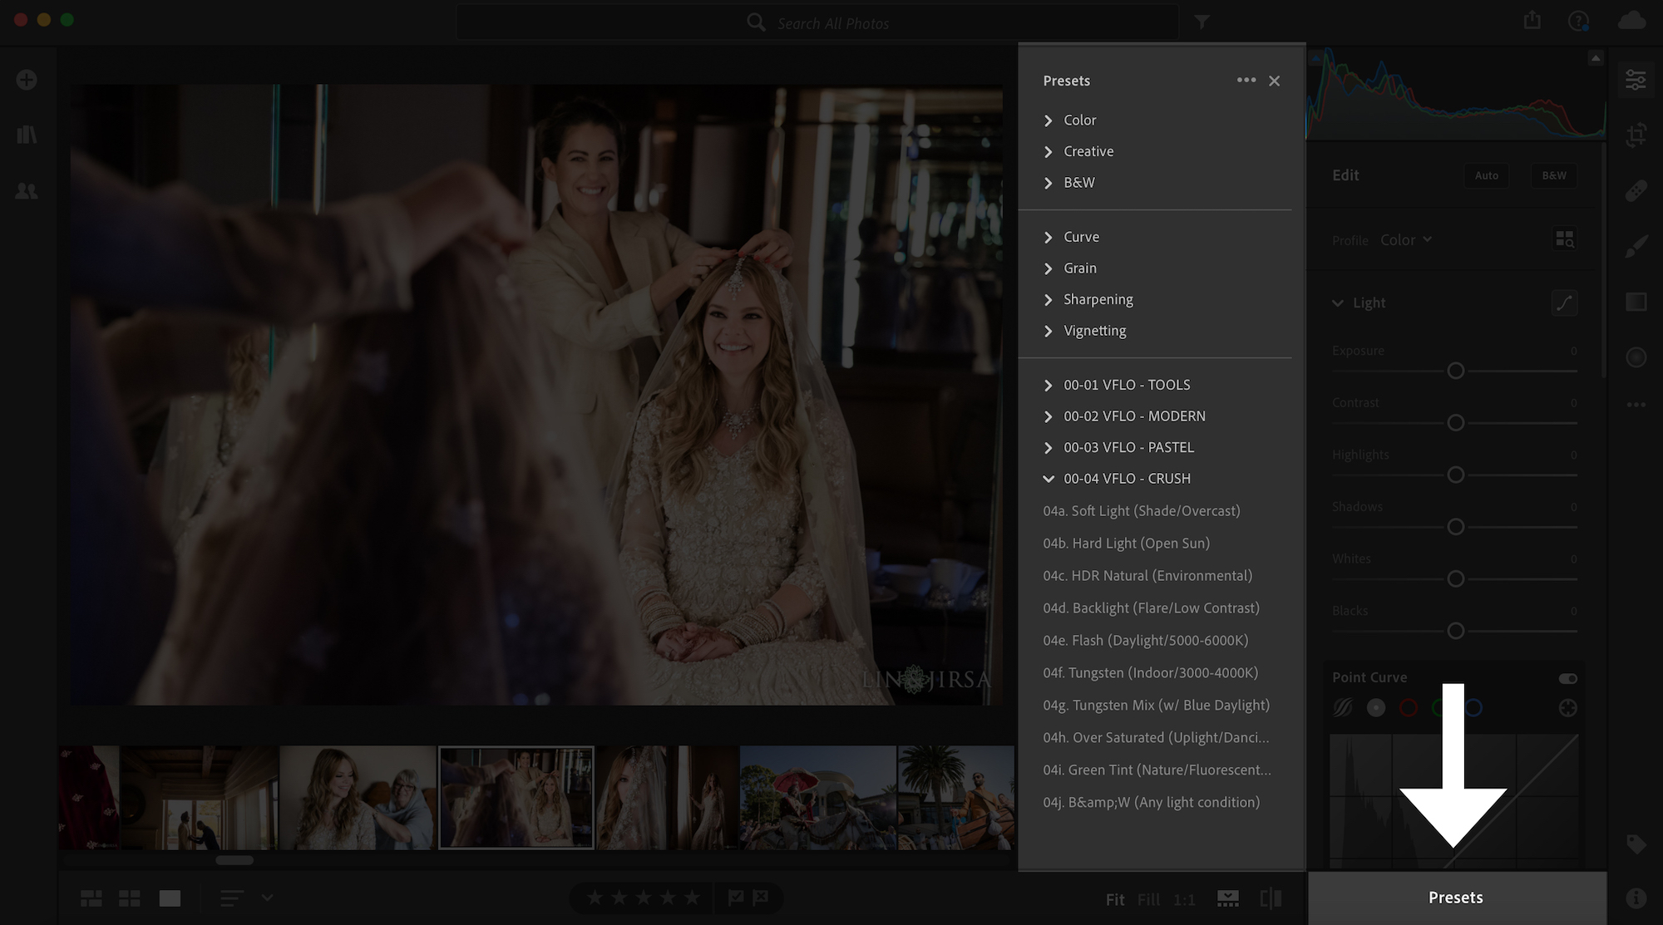The image size is (1663, 925).
Task: Open the Presets panel options menu
Action: [1246, 80]
